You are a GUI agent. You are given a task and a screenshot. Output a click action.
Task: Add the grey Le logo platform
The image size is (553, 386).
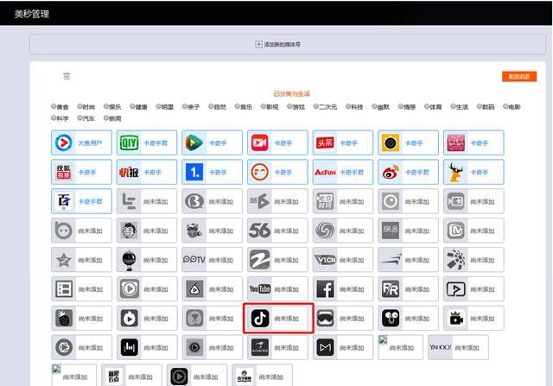147,201
